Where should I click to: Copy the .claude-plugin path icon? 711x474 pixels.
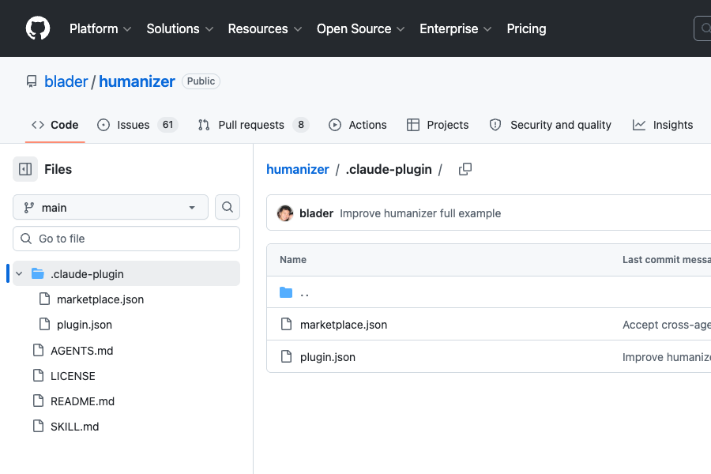[465, 169]
